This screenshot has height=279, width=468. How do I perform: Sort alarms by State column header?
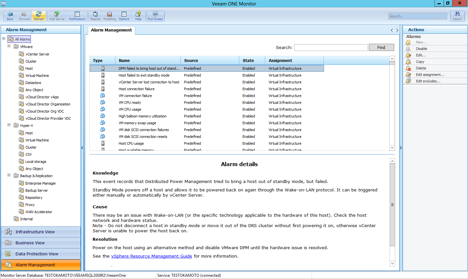point(252,60)
